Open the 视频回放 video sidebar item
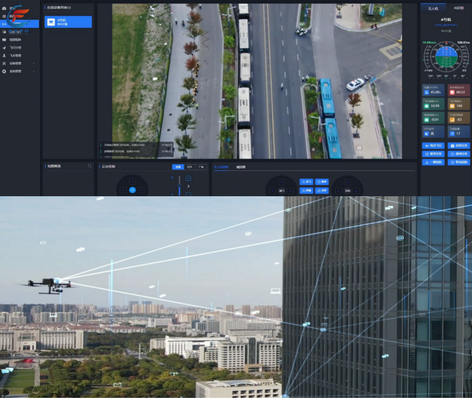Image resolution: width=472 pixels, height=399 pixels. (15, 40)
